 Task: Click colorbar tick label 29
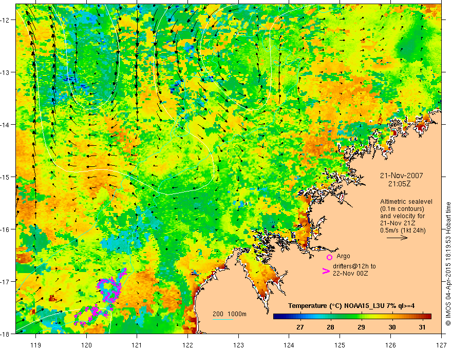pyautogui.click(x=361, y=327)
